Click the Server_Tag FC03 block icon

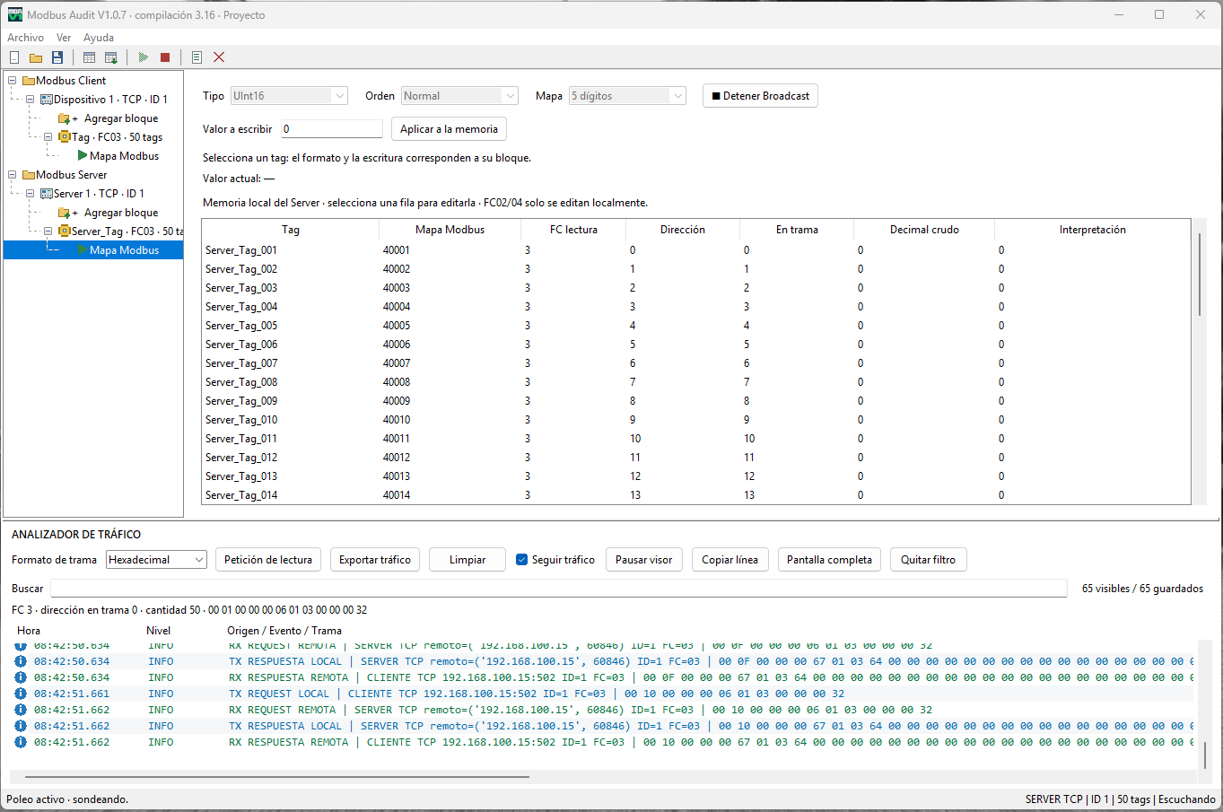(x=65, y=231)
